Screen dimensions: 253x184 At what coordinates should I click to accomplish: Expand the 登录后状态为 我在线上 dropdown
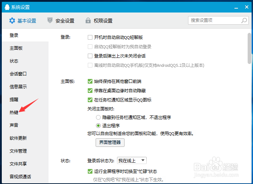pyautogui.click(x=132, y=160)
